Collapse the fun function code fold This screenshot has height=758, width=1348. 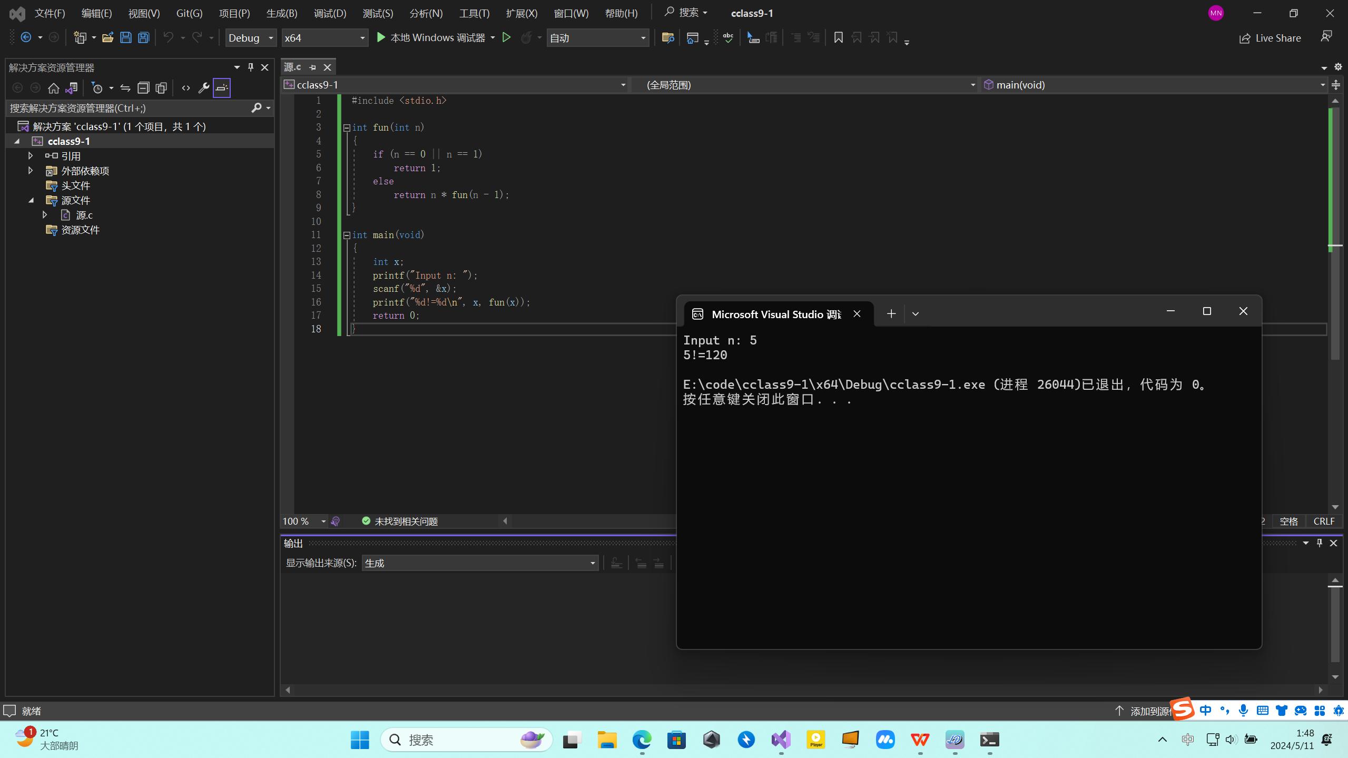tap(347, 128)
